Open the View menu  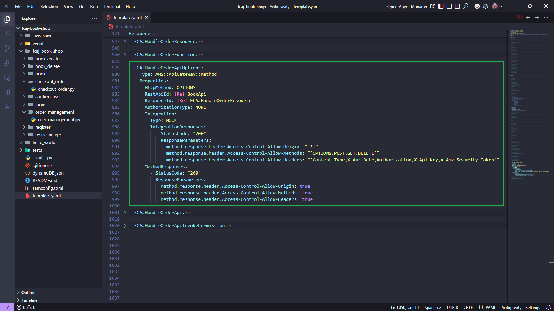coord(69,6)
